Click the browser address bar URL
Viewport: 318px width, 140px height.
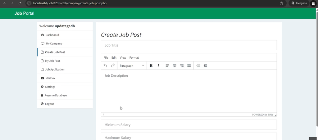coord(70,3)
